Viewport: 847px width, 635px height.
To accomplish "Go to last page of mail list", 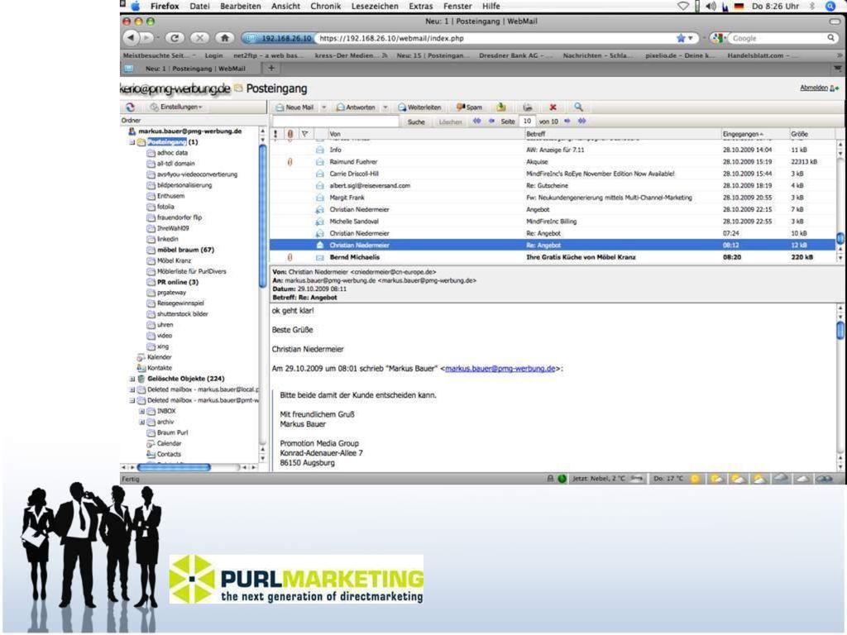I will (581, 121).
